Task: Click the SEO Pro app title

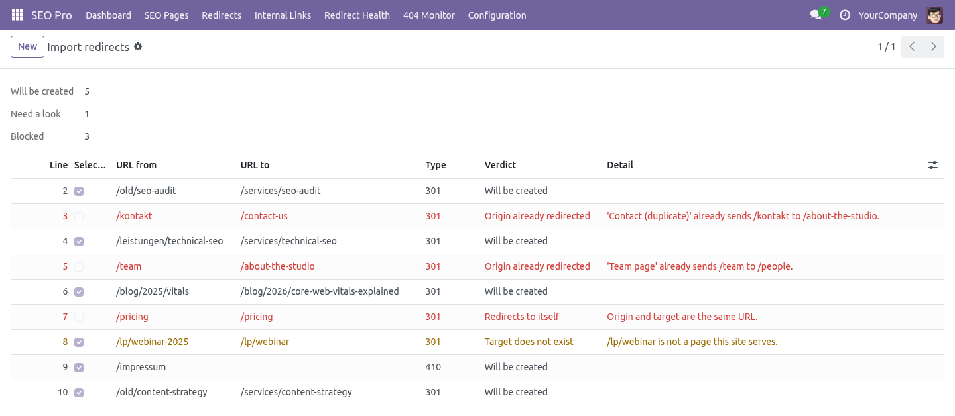Action: point(52,15)
